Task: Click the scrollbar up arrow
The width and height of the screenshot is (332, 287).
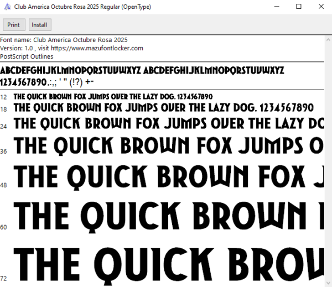Action: [328, 40]
